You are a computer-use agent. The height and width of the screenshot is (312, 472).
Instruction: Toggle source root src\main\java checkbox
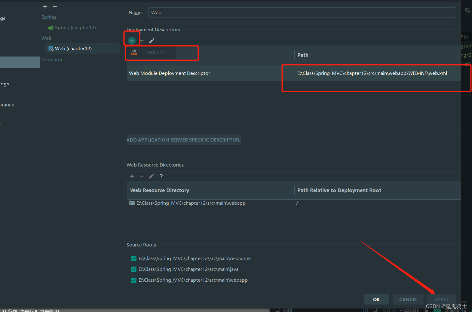[x=134, y=269]
